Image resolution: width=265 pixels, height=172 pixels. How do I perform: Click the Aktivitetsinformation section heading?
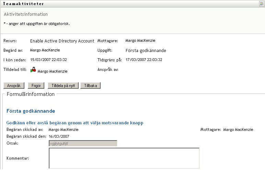click(26, 14)
